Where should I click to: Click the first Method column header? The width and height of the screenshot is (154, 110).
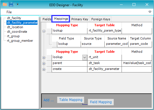(137, 25)
